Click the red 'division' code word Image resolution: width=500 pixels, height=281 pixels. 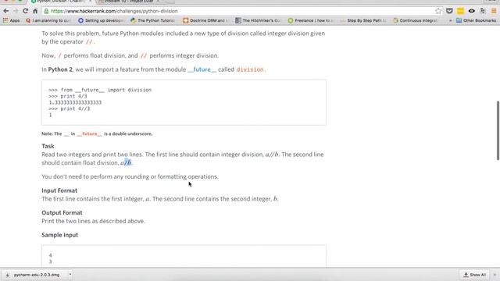click(x=250, y=69)
